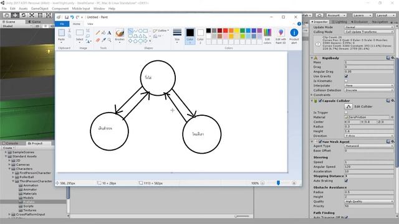Select Unity Move tool in toolbar
Screen dimensions: 399x224
pos(15,15)
